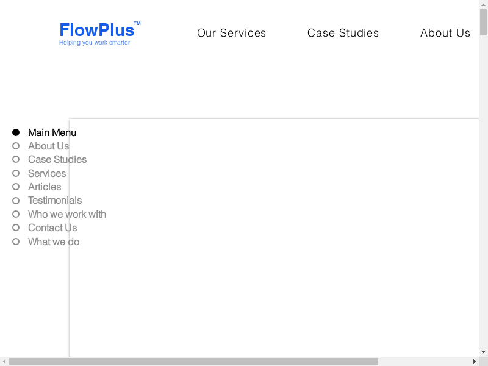Image resolution: width=488 pixels, height=366 pixels.
Task: Click the FlowPlus logo
Action: coord(97,30)
